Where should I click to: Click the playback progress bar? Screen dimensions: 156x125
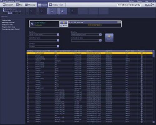click(95, 22)
